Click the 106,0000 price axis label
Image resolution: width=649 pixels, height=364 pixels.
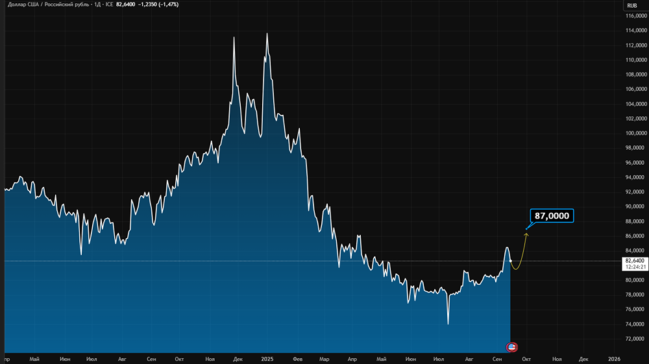[636, 89]
